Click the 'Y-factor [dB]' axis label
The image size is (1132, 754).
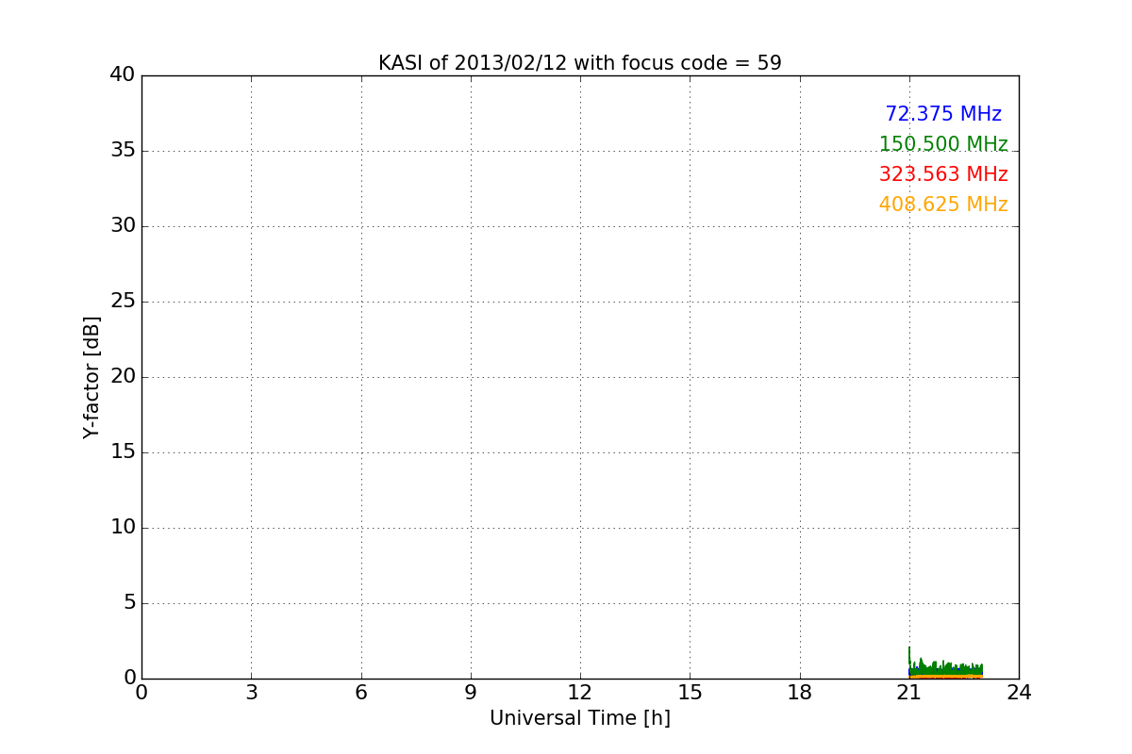(92, 377)
